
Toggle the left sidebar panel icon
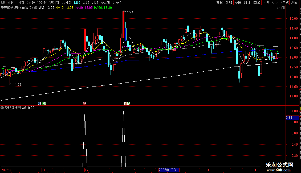click(x=3, y=2)
